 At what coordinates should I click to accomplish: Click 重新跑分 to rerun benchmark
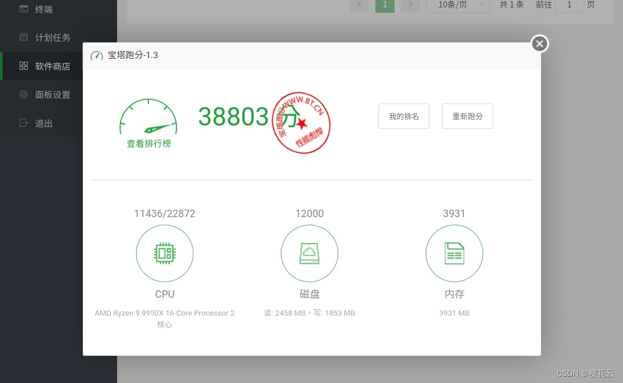point(467,116)
